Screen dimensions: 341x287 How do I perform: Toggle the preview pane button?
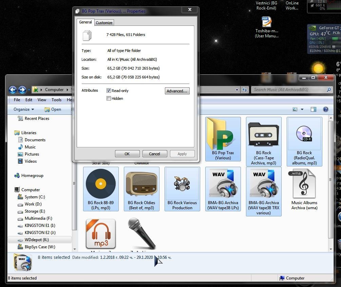point(314,109)
